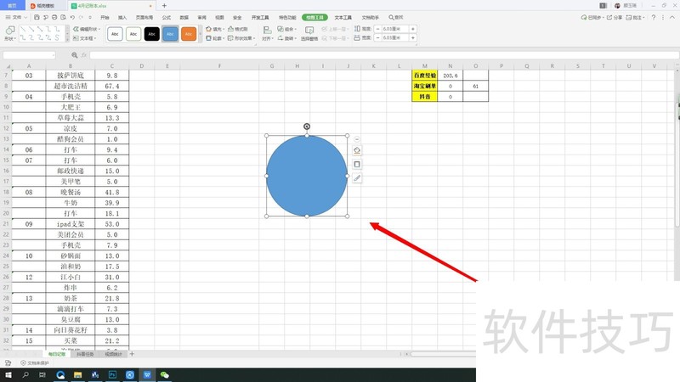Click the Find (查找) search button
680x382 pixels.
[396, 17]
